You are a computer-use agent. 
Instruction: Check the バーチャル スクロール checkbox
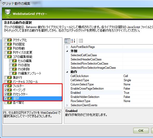coord(6,81)
